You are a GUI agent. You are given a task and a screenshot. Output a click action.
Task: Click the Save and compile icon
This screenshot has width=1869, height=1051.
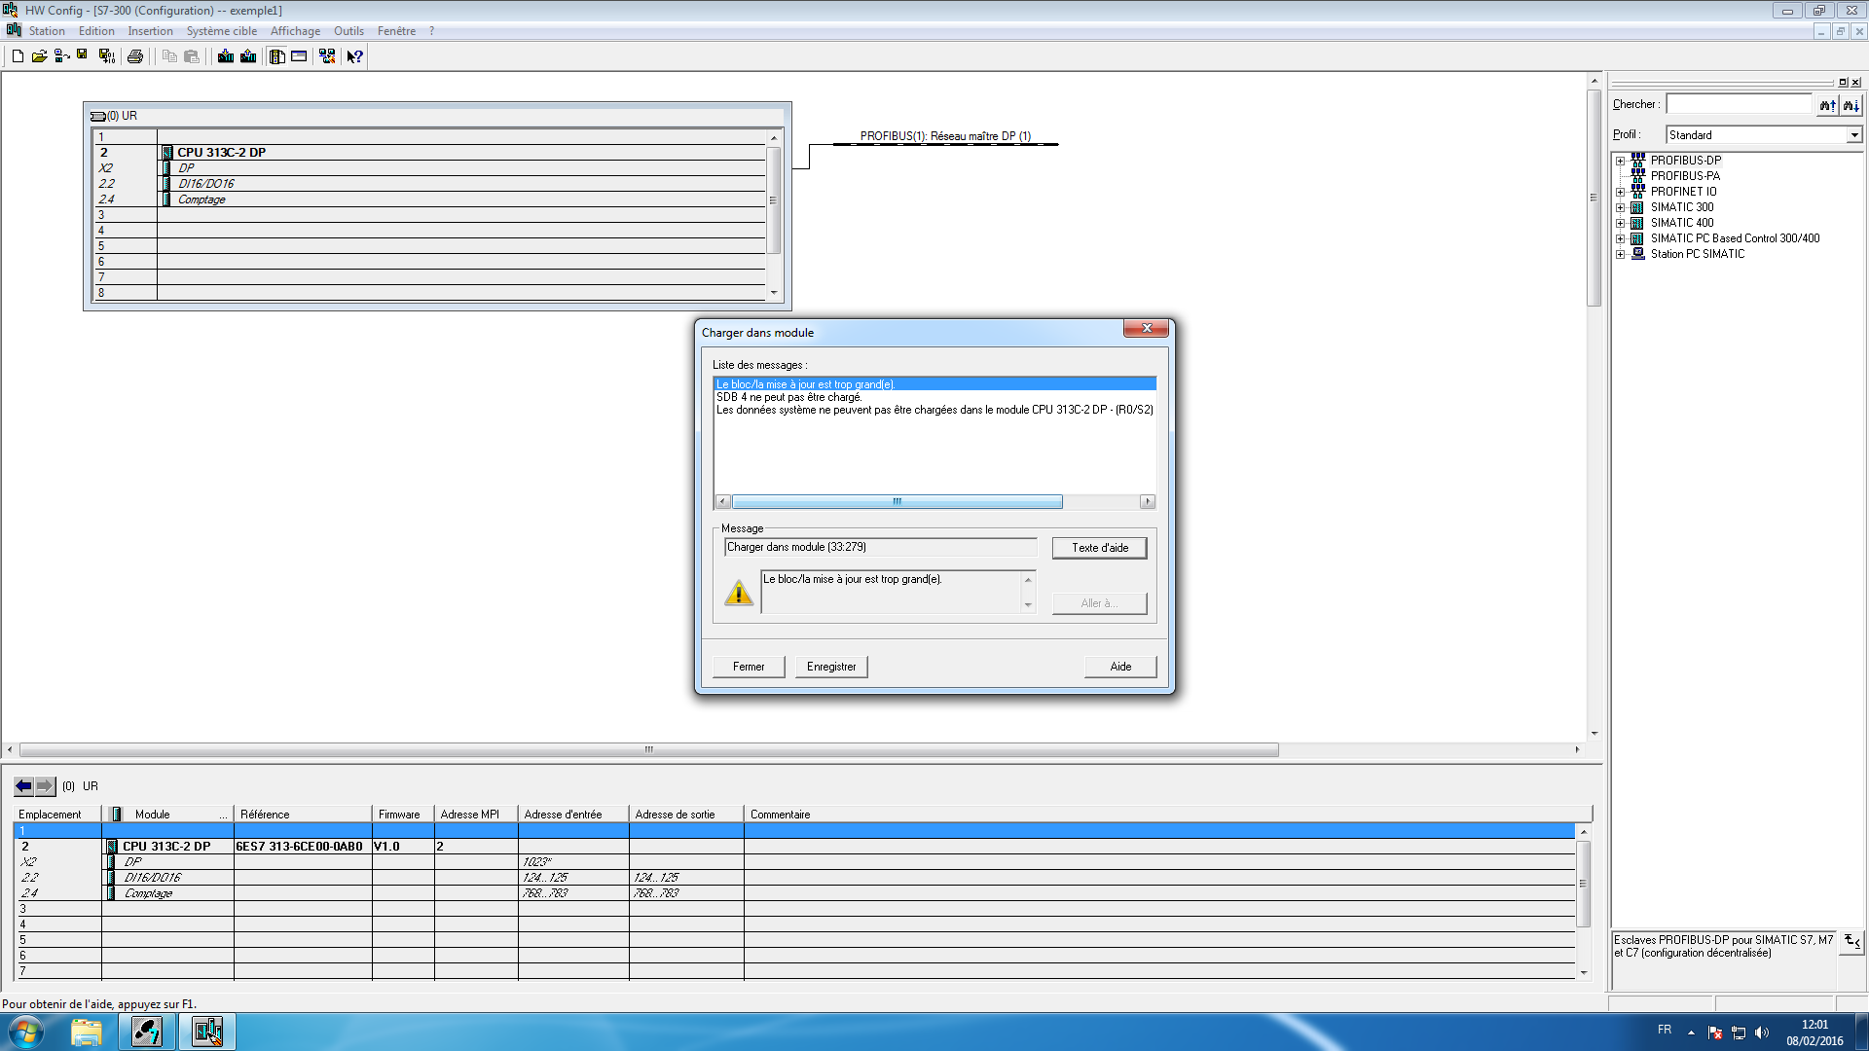coord(107,56)
